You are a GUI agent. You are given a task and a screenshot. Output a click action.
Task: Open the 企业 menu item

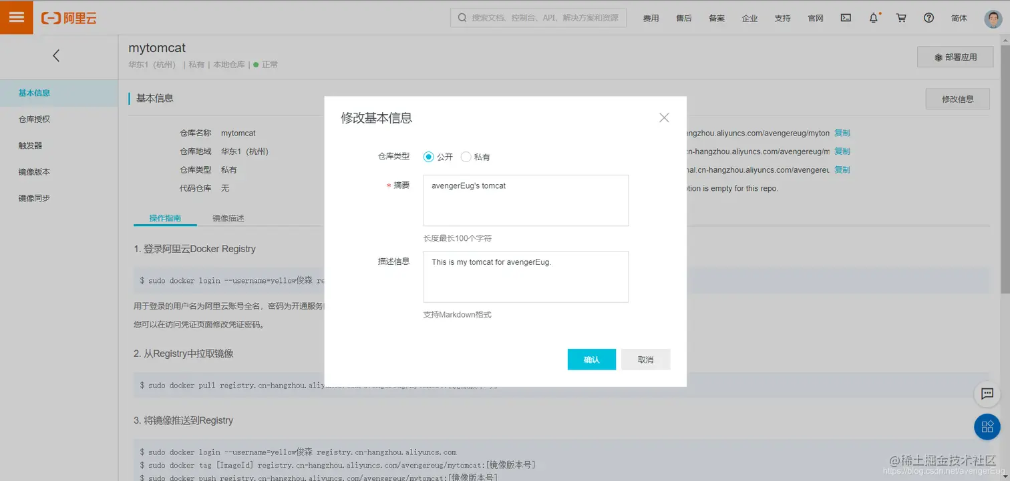tap(749, 18)
